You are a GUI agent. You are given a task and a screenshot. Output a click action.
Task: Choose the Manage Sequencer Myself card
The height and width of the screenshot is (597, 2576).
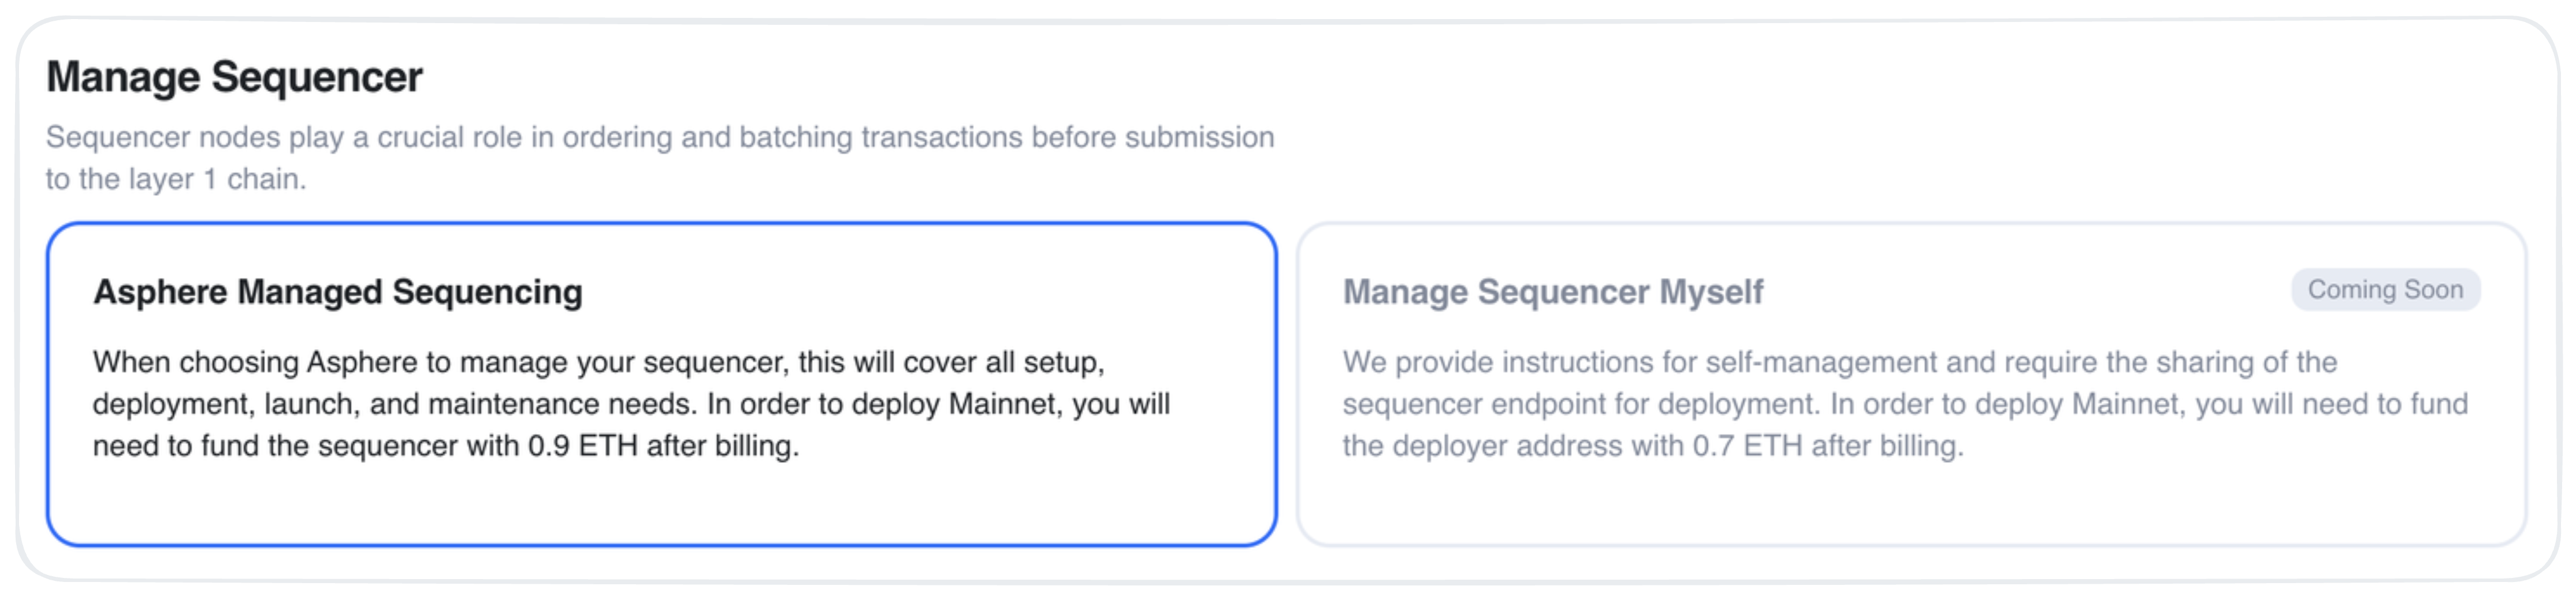point(1911,384)
